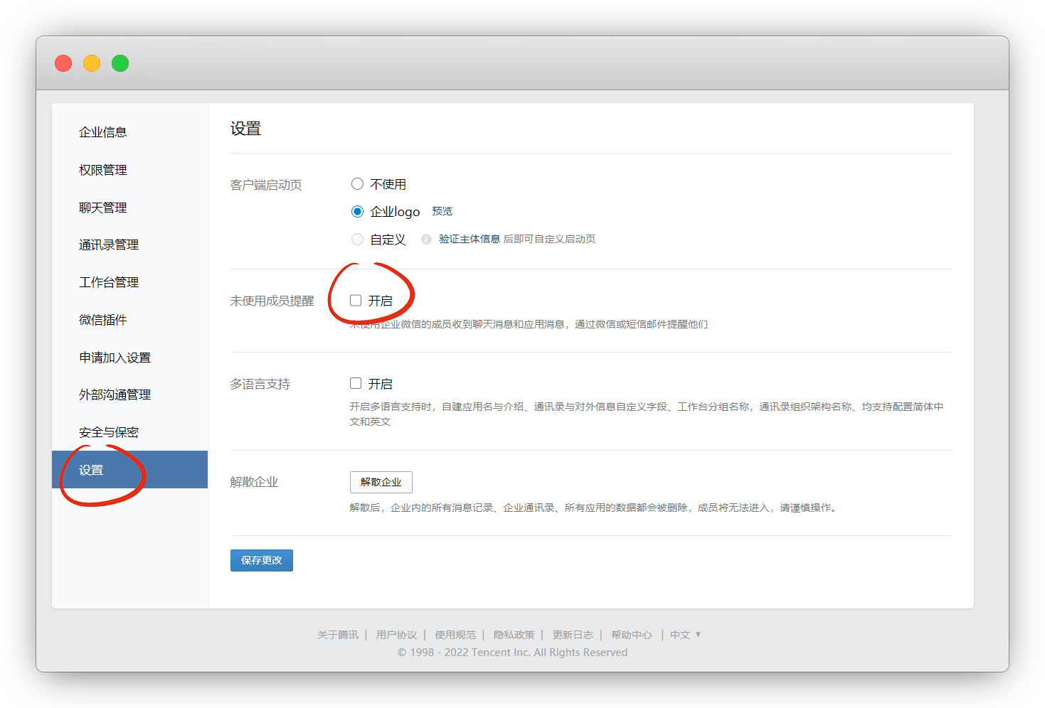
Task: Select the 企业logo radio option
Action: coord(357,212)
